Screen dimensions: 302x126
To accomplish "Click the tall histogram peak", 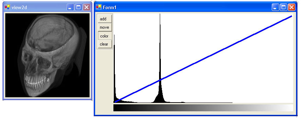I will [x=160, y=58].
